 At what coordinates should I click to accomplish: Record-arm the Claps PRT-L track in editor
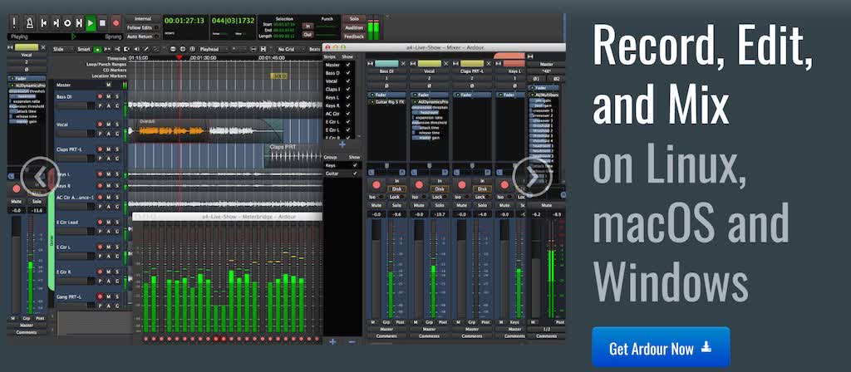100,149
